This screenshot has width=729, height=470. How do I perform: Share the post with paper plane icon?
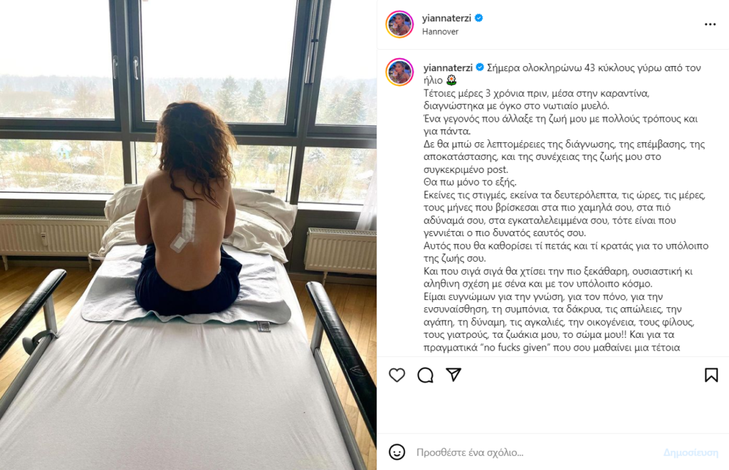pyautogui.click(x=453, y=374)
